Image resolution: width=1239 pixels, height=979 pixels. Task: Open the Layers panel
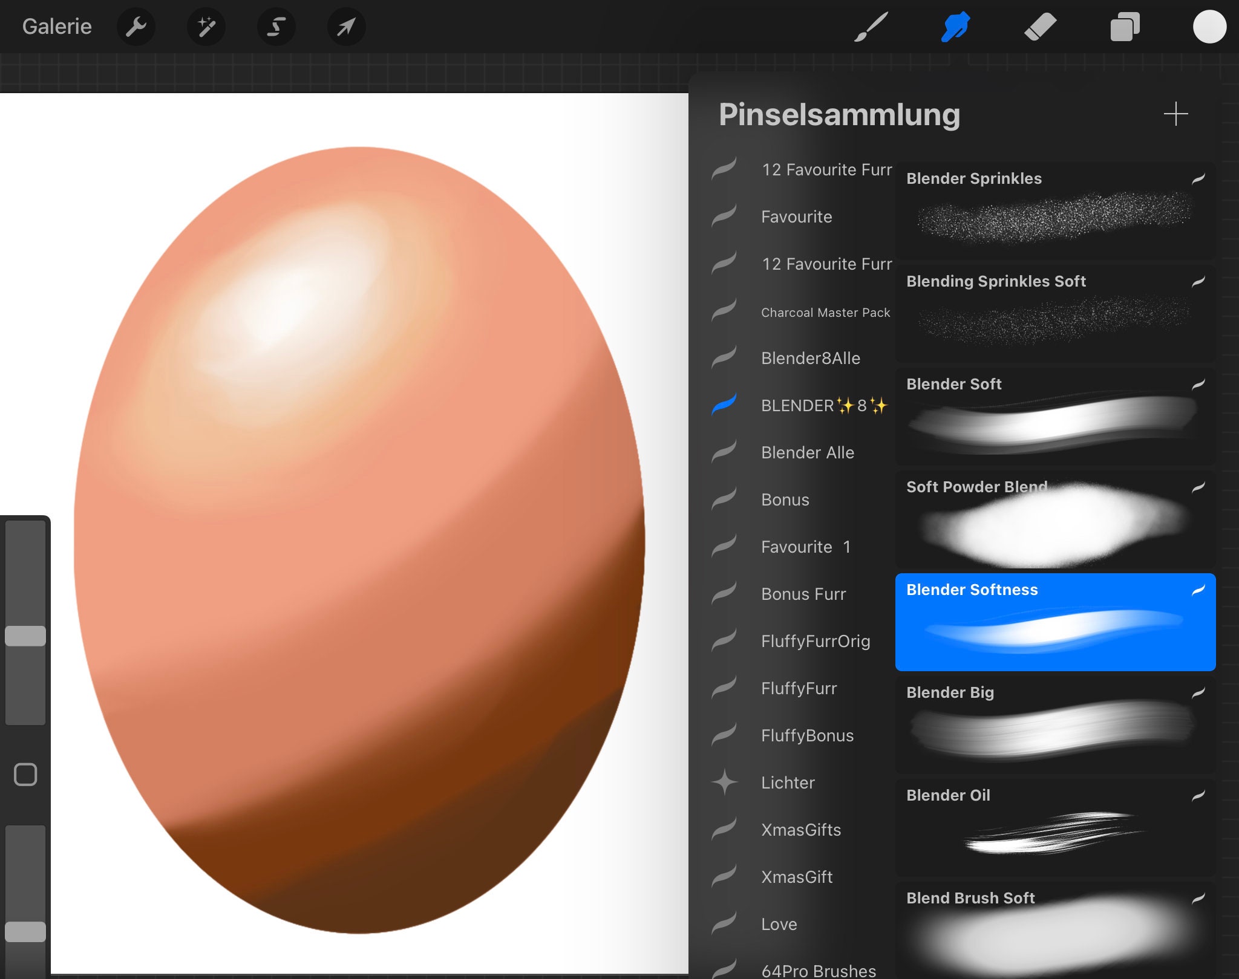1125,27
